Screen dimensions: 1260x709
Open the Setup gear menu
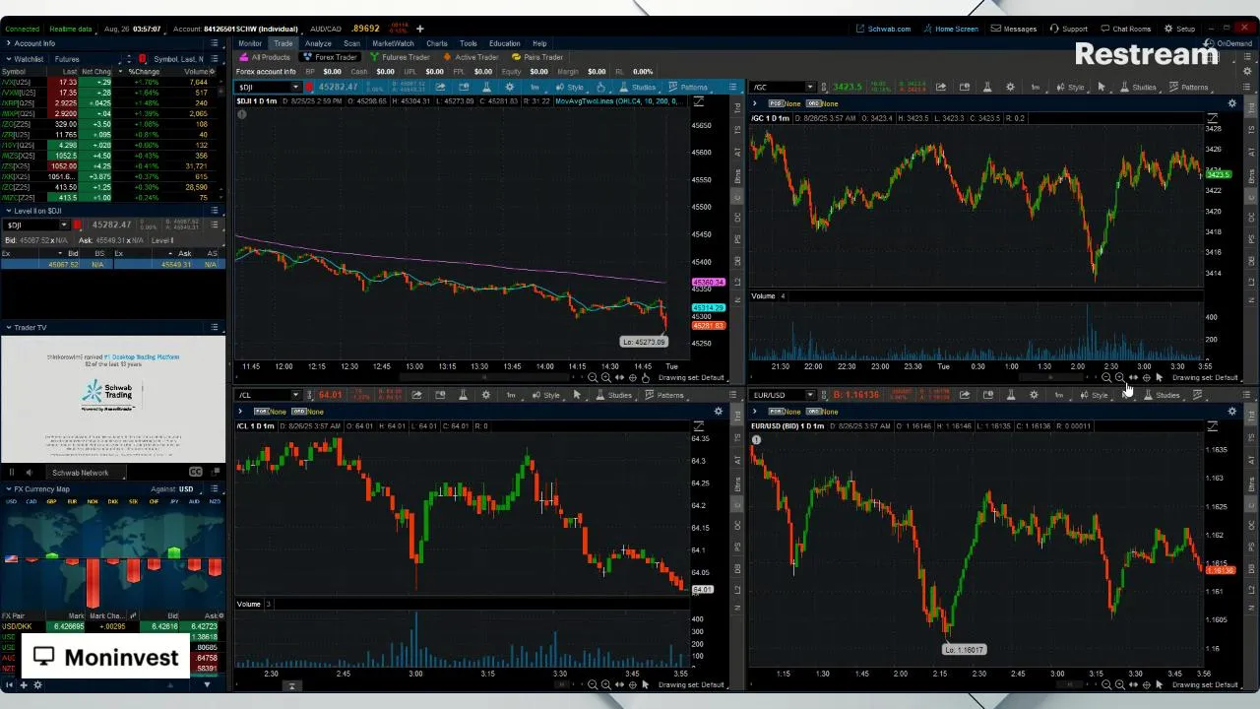point(1179,29)
